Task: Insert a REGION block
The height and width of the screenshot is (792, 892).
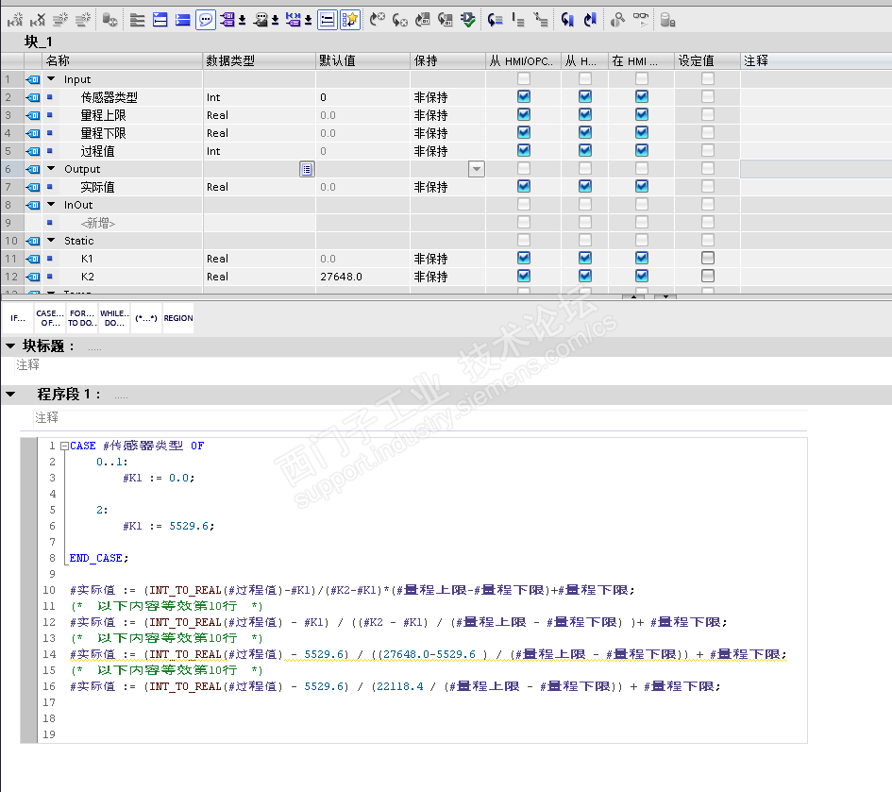Action: [x=178, y=318]
